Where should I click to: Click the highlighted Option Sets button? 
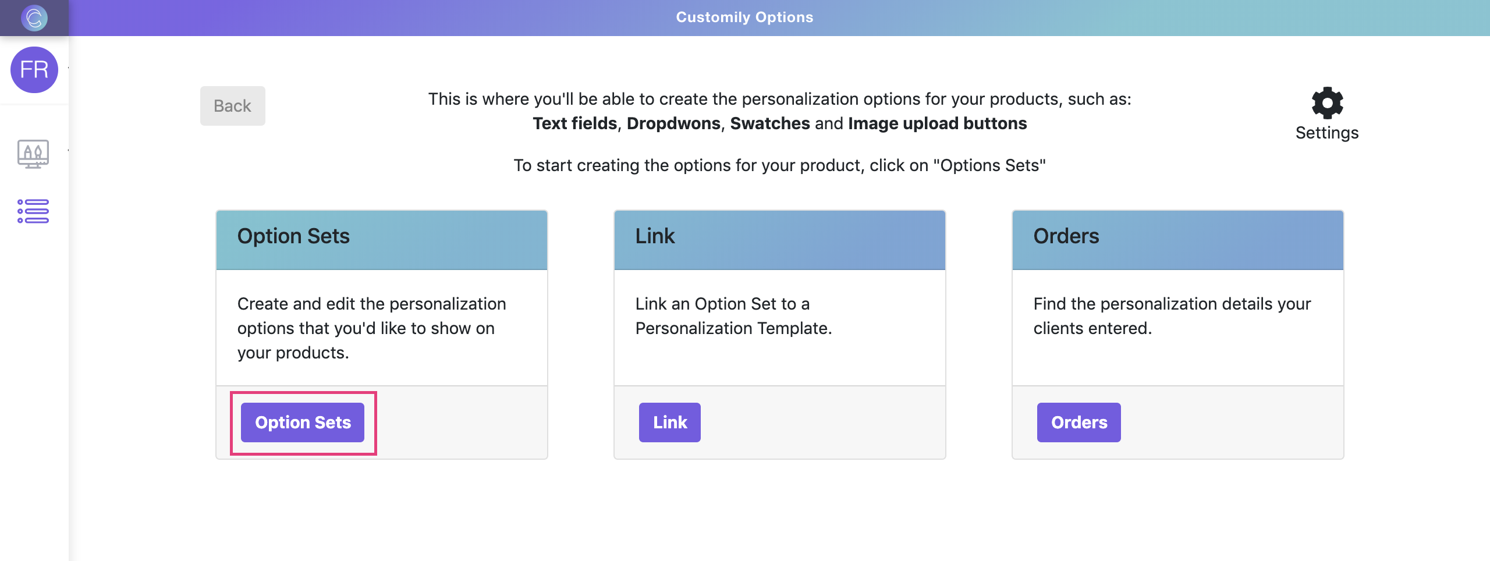click(303, 422)
